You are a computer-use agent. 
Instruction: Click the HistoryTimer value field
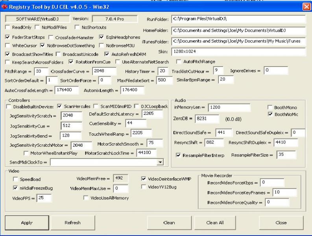[164, 71]
